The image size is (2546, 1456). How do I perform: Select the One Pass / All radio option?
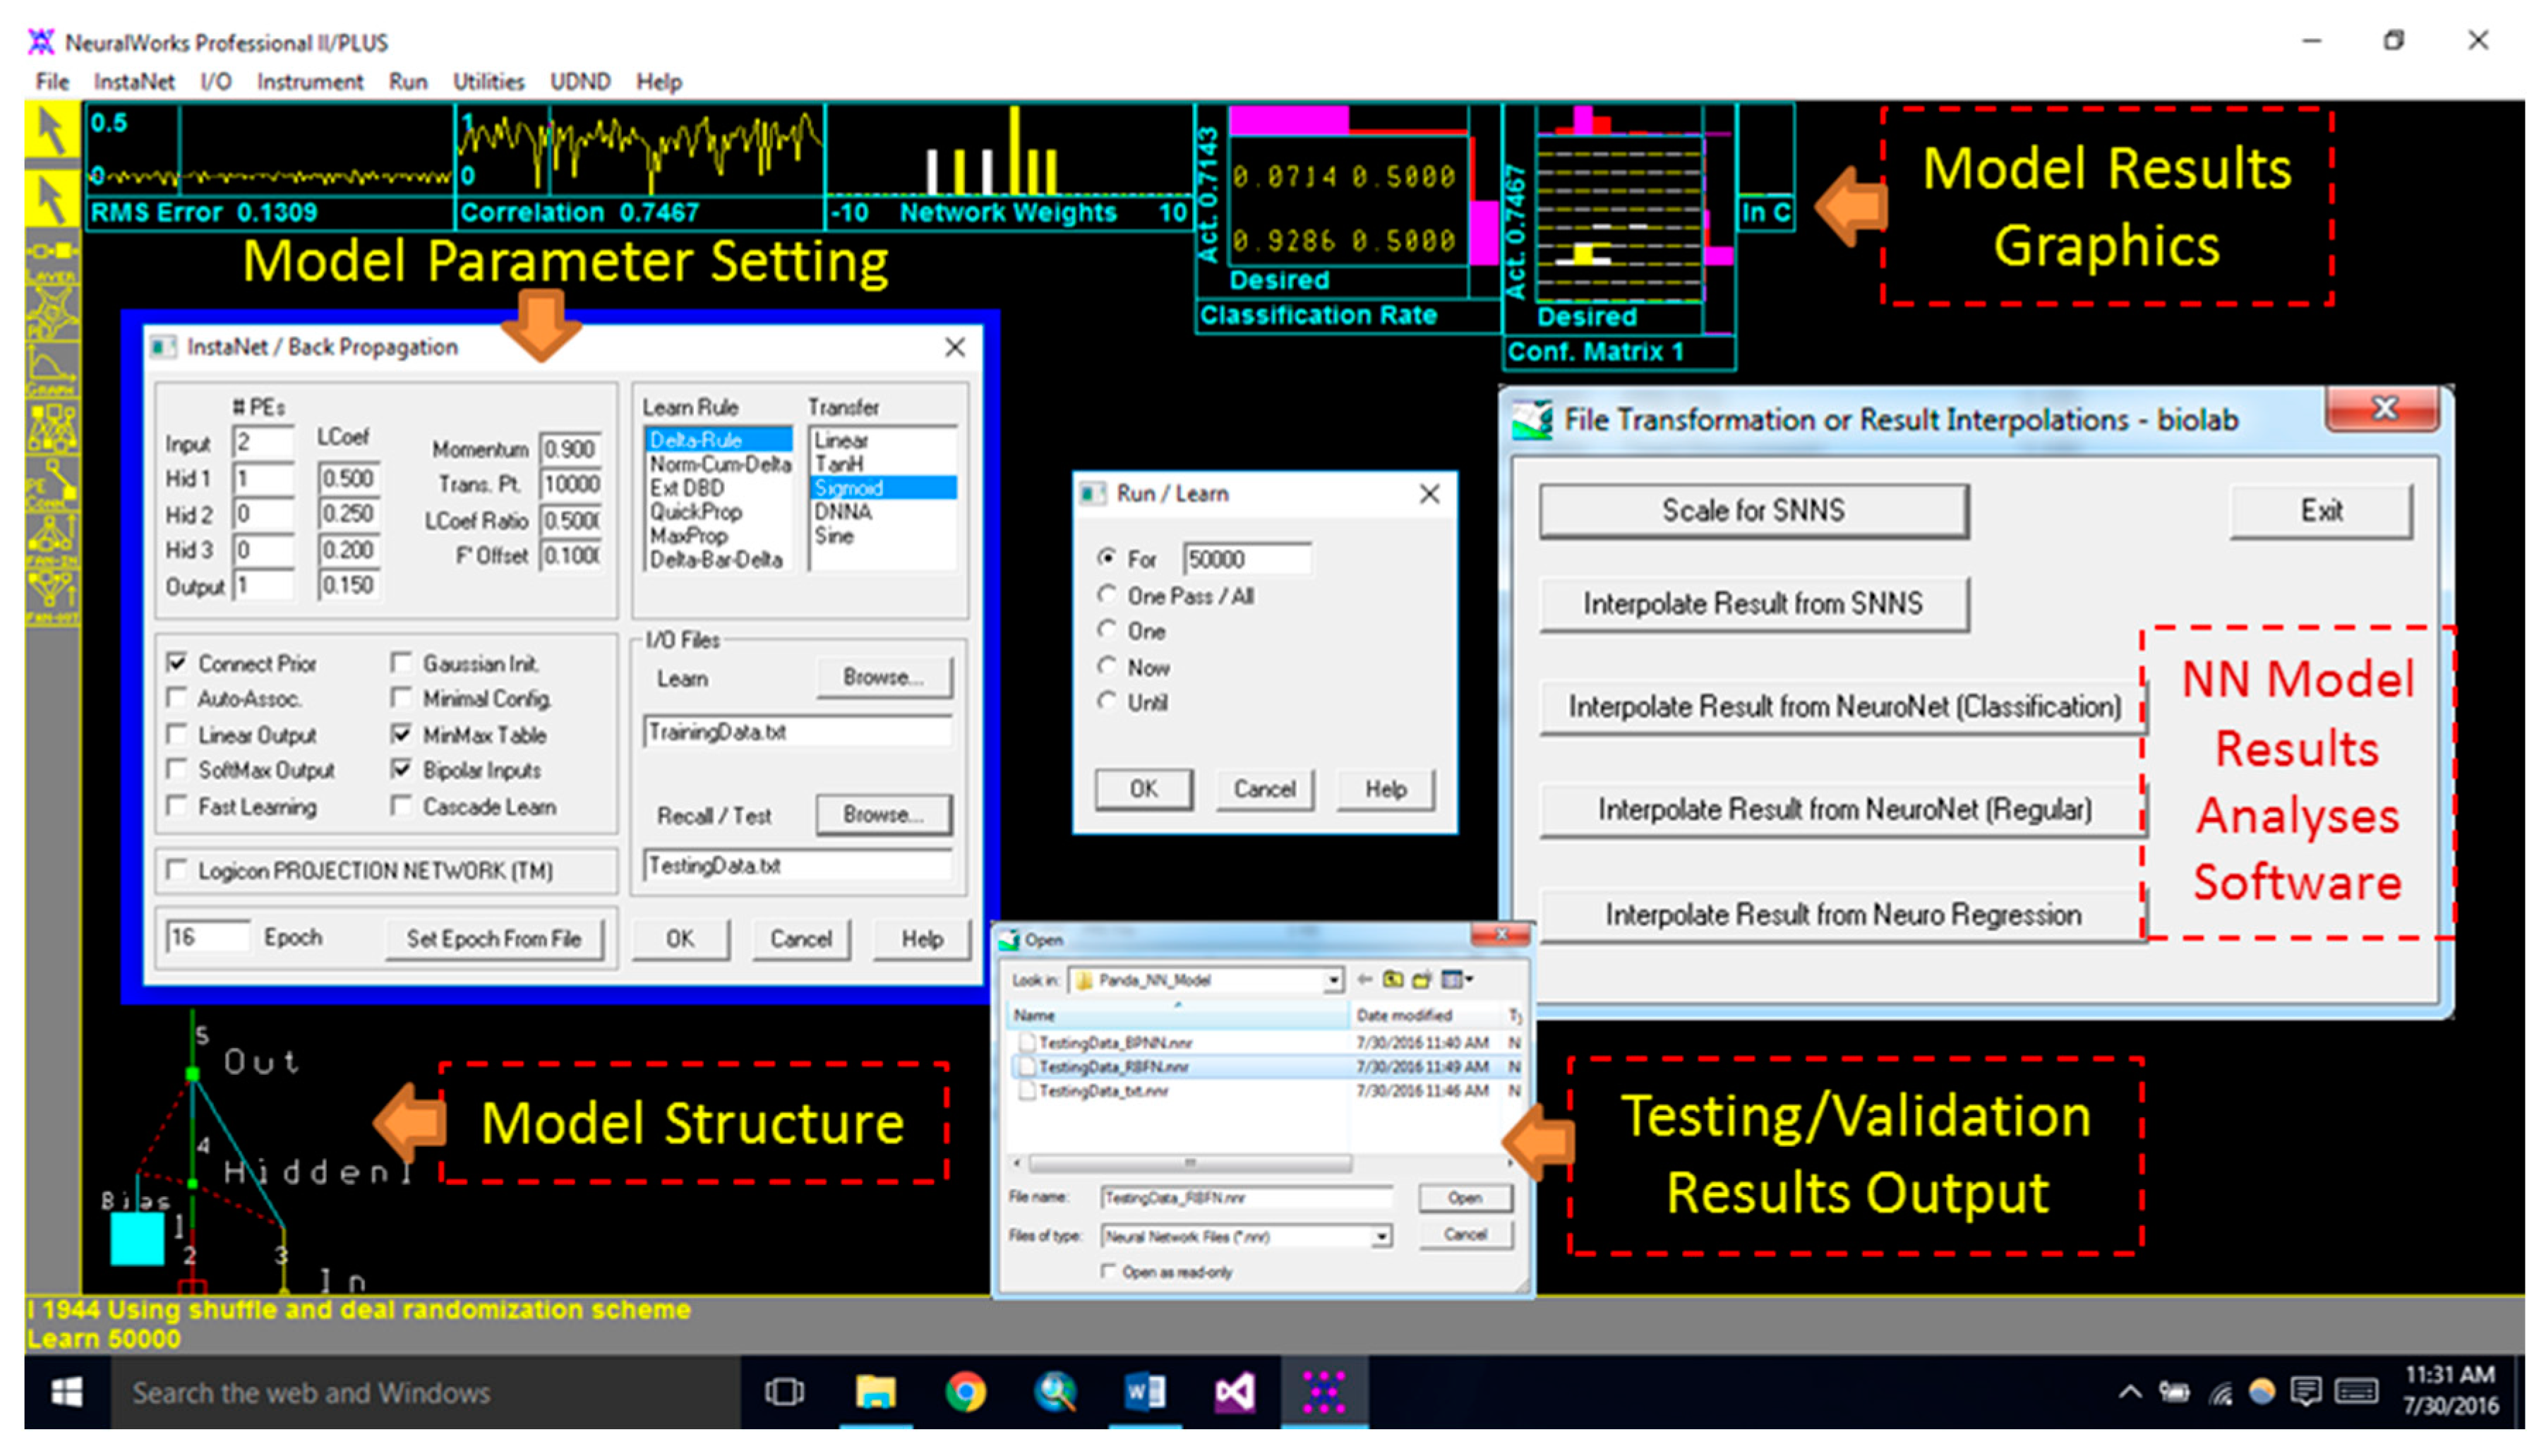[x=1107, y=595]
